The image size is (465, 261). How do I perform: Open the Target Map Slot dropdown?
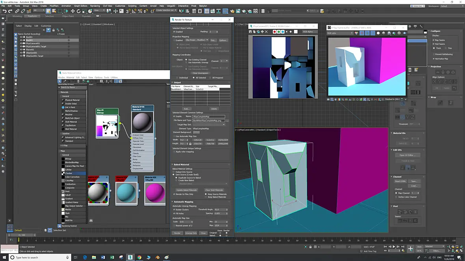(209, 125)
